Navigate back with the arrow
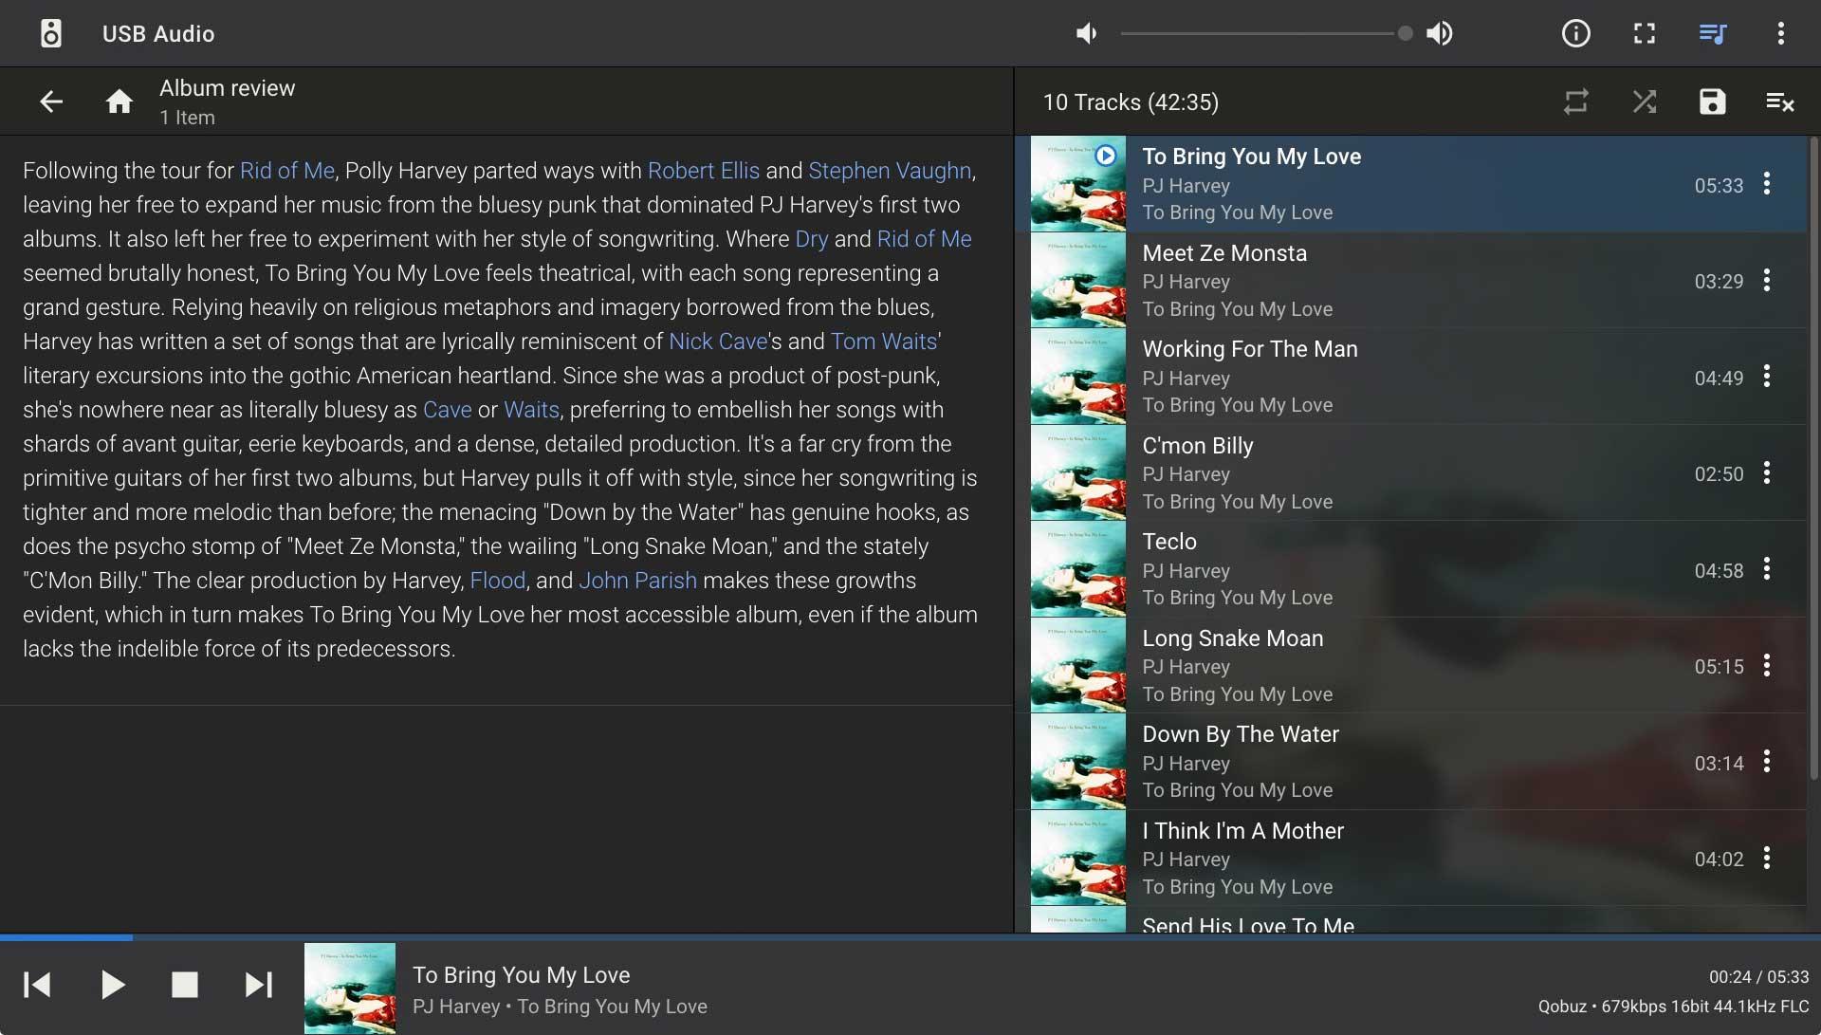Screen dimensions: 1821x1035 coord(51,102)
